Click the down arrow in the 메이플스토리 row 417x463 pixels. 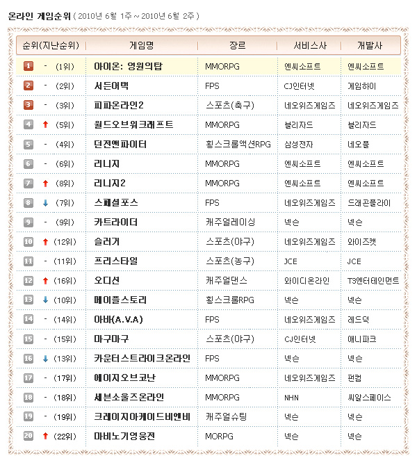45,300
